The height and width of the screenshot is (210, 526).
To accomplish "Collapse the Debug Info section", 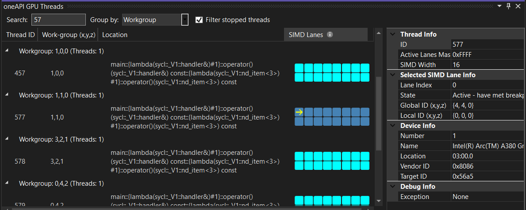I will 392,187.
